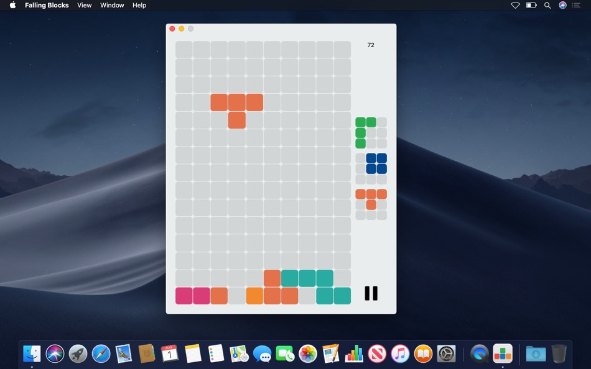The width and height of the screenshot is (591, 369).
Task: Open the Downloads folder in Dock
Action: (x=536, y=354)
